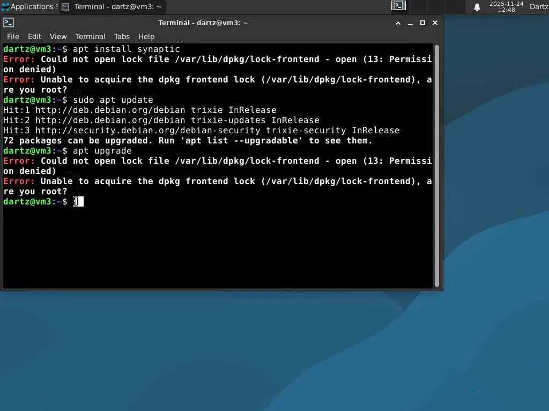
Task: Minimize the Terminal window
Action: pos(410,23)
